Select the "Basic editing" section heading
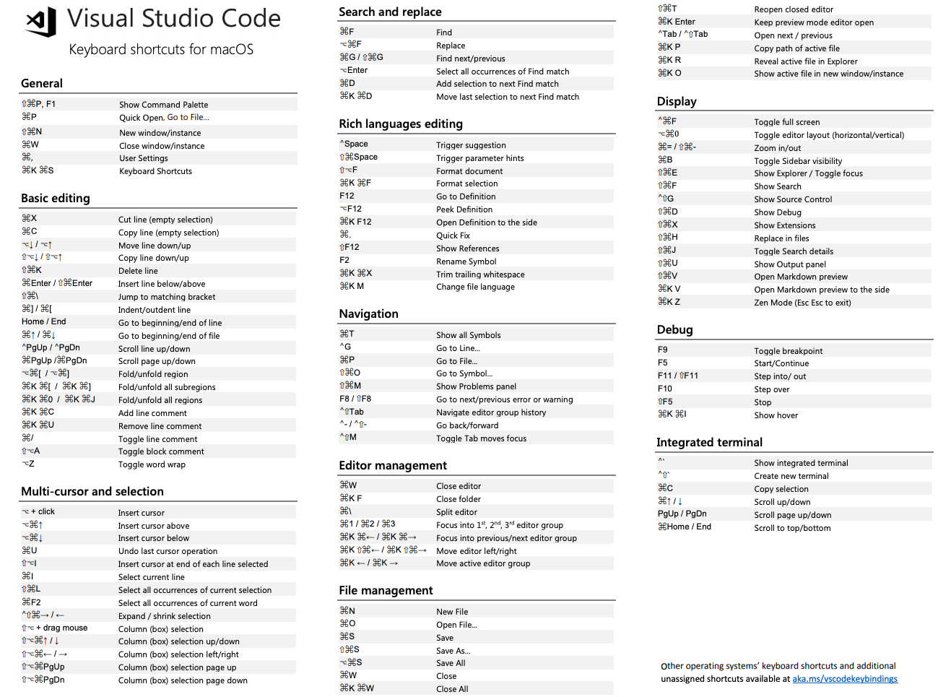Screen dimensions: 951x697 pos(56,198)
